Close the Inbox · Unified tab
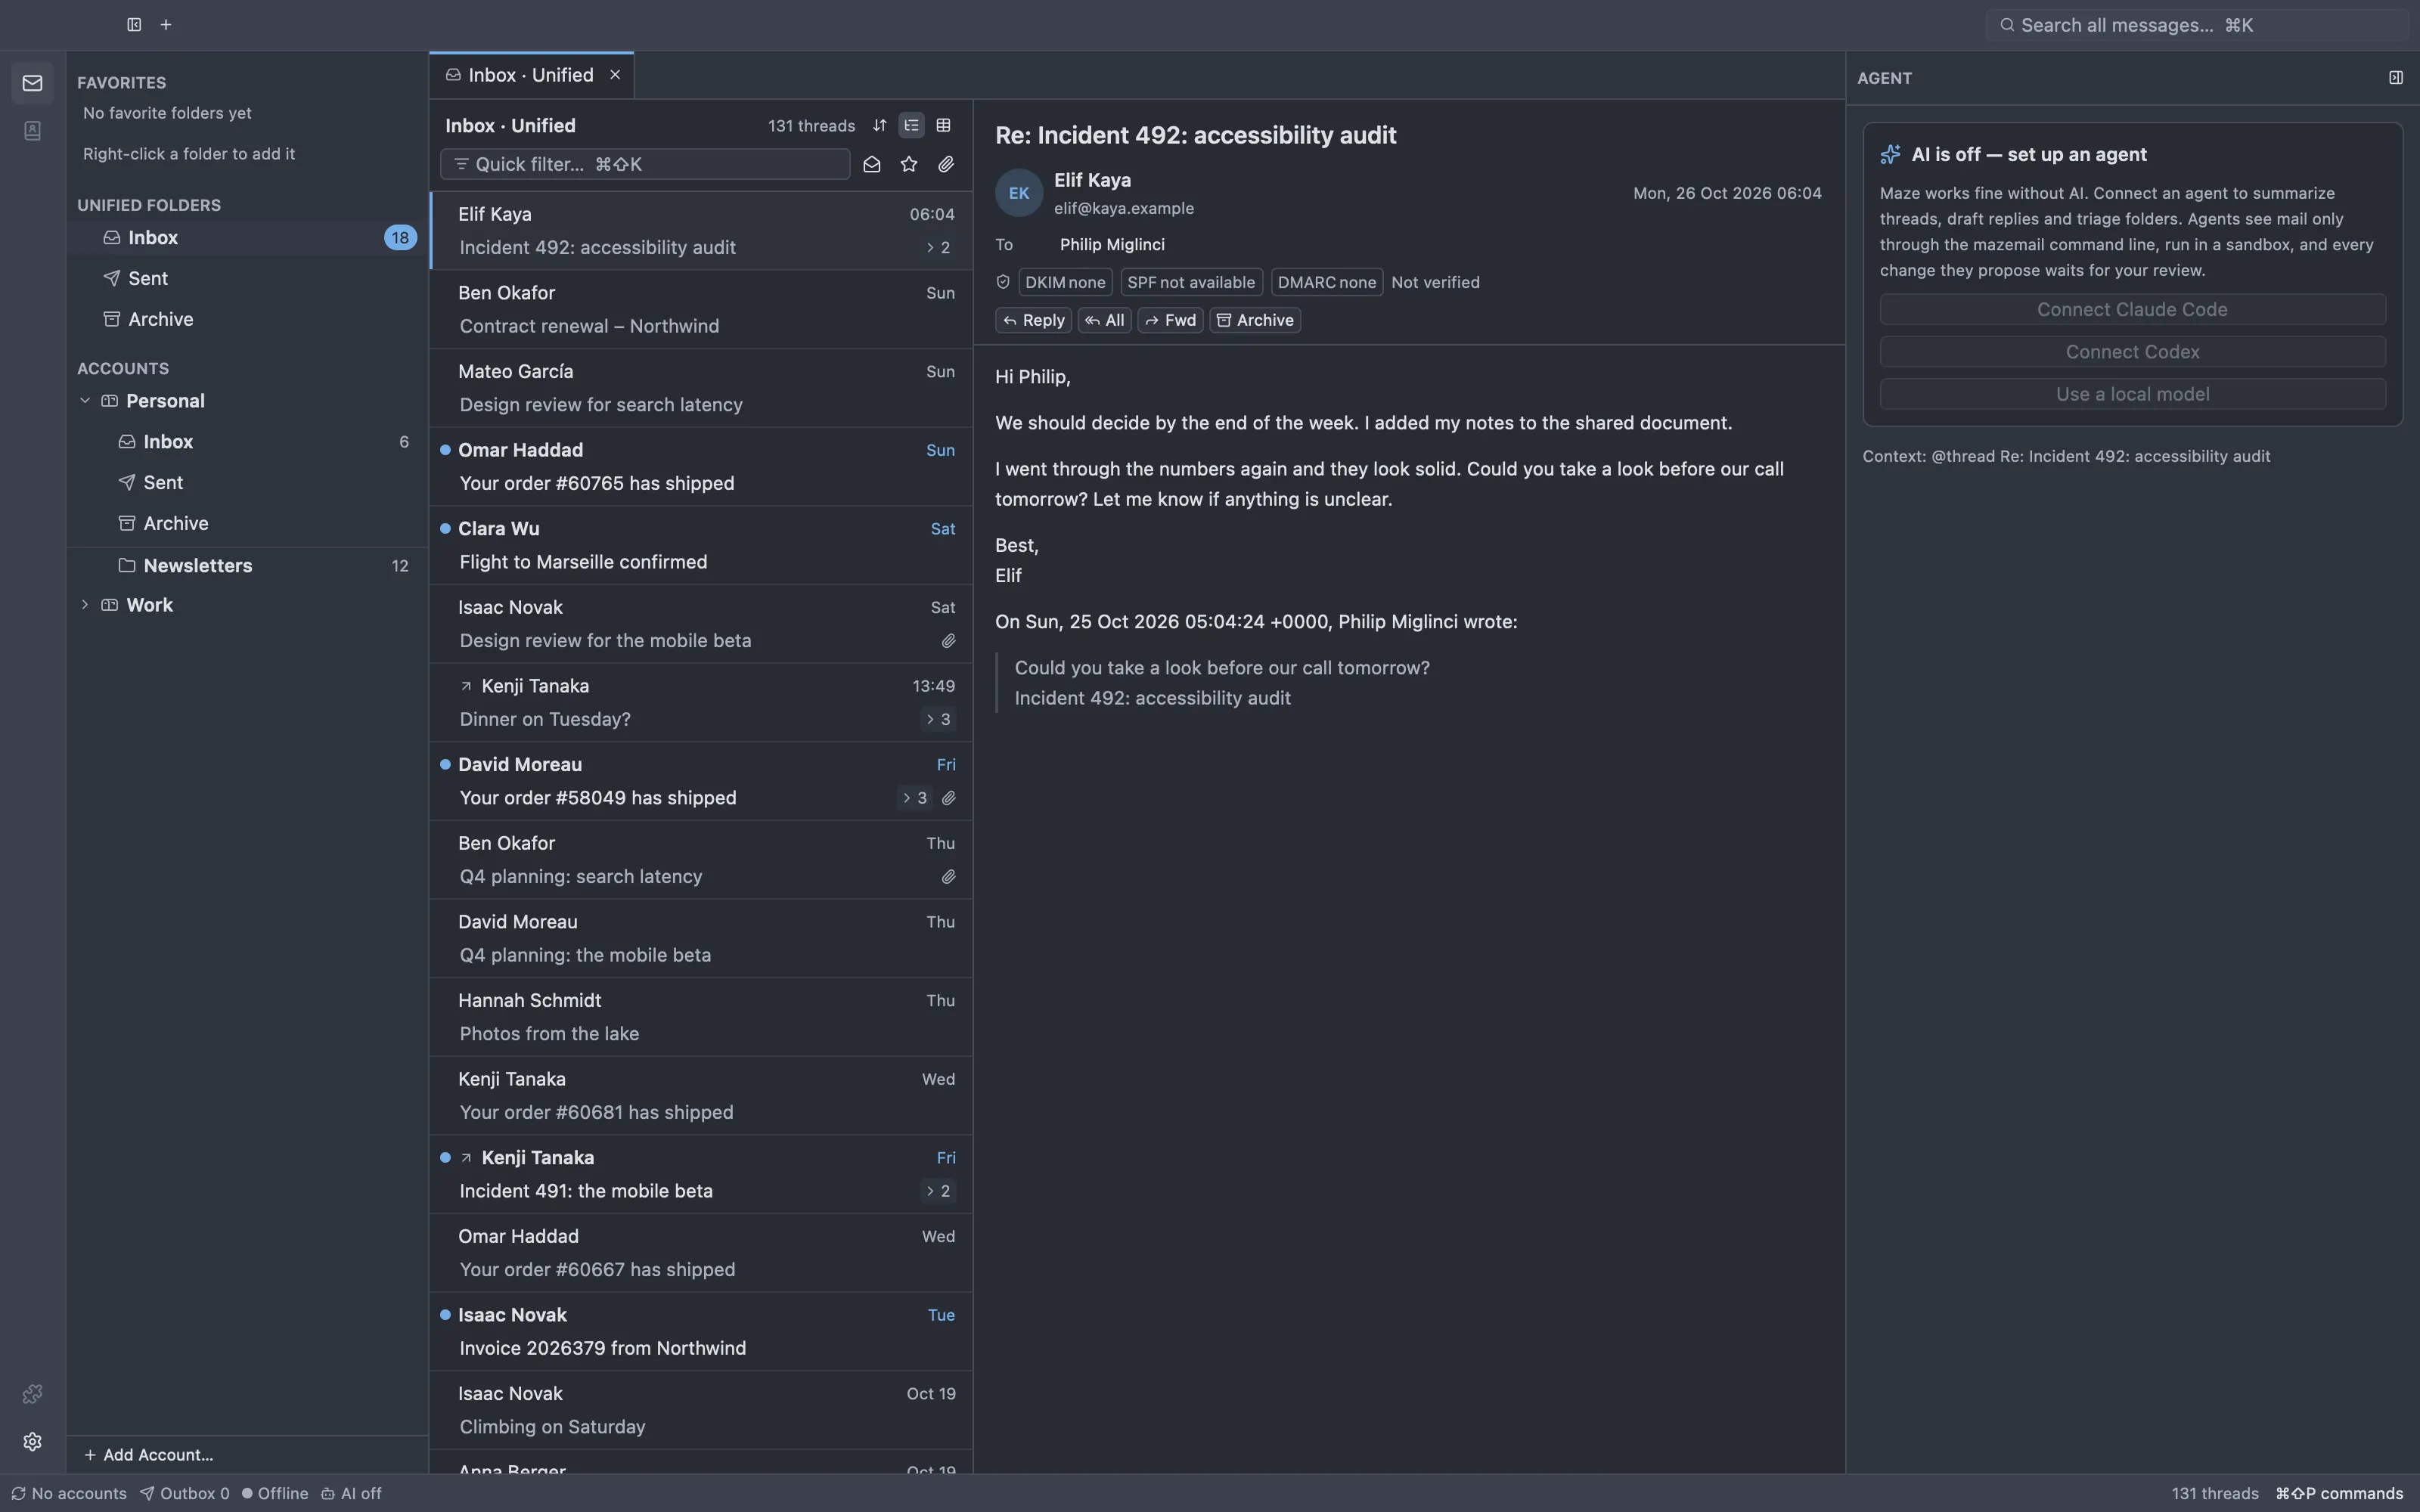The image size is (2420, 1512). point(615,76)
